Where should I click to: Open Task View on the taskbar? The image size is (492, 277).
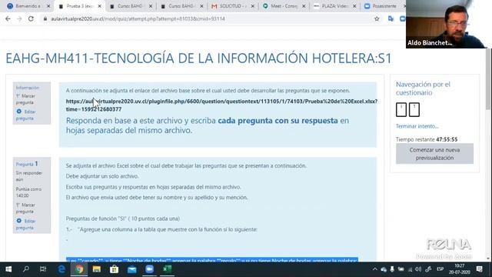[x=43, y=269]
